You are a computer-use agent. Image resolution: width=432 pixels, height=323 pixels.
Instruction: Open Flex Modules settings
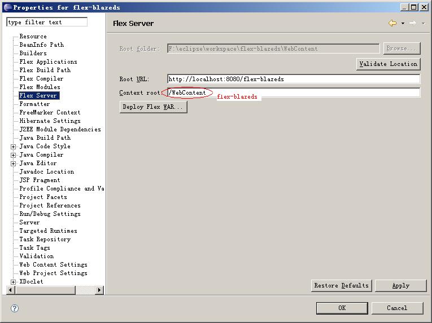tap(40, 87)
